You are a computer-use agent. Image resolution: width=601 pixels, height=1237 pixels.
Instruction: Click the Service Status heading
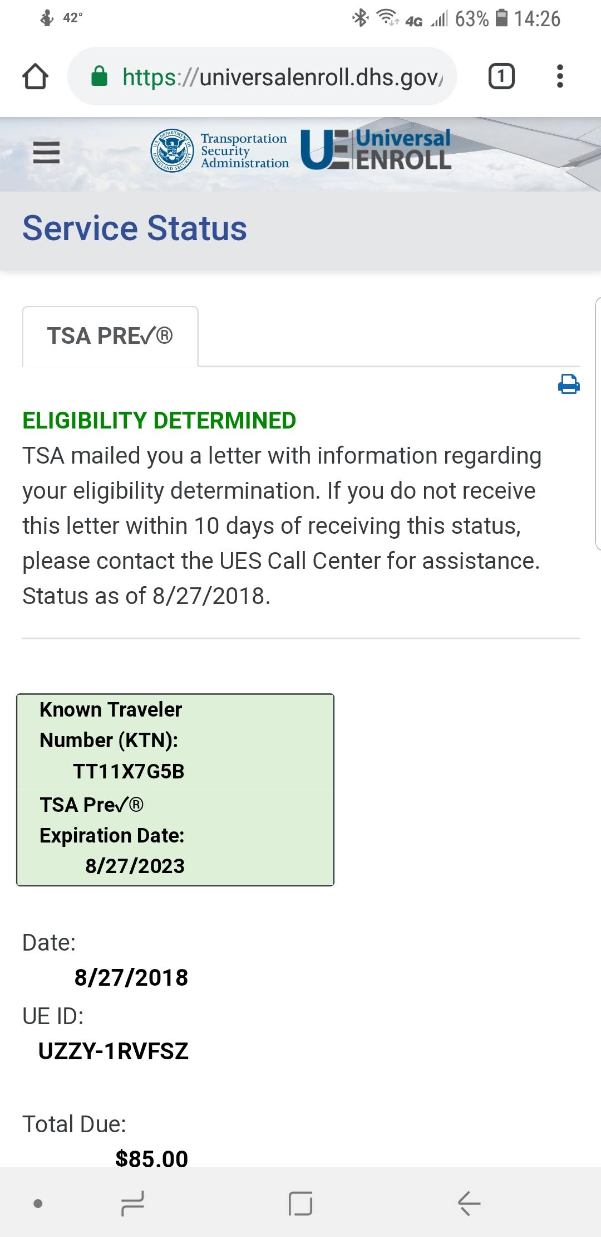tap(135, 228)
